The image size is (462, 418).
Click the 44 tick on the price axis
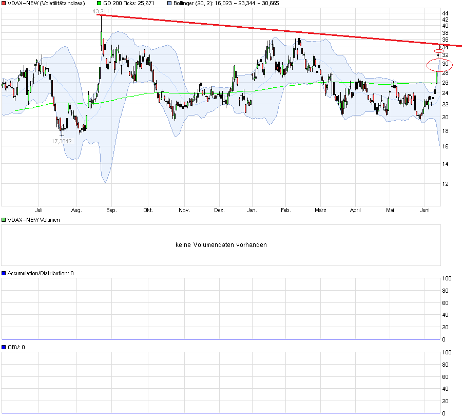(x=445, y=13)
